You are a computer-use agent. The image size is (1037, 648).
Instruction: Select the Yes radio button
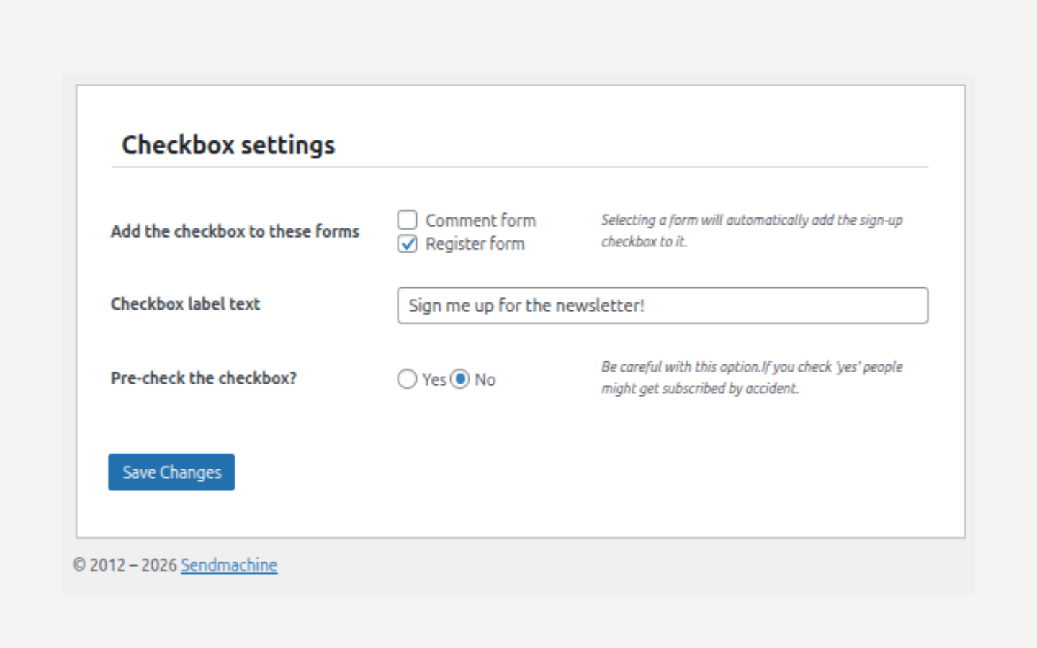[407, 379]
